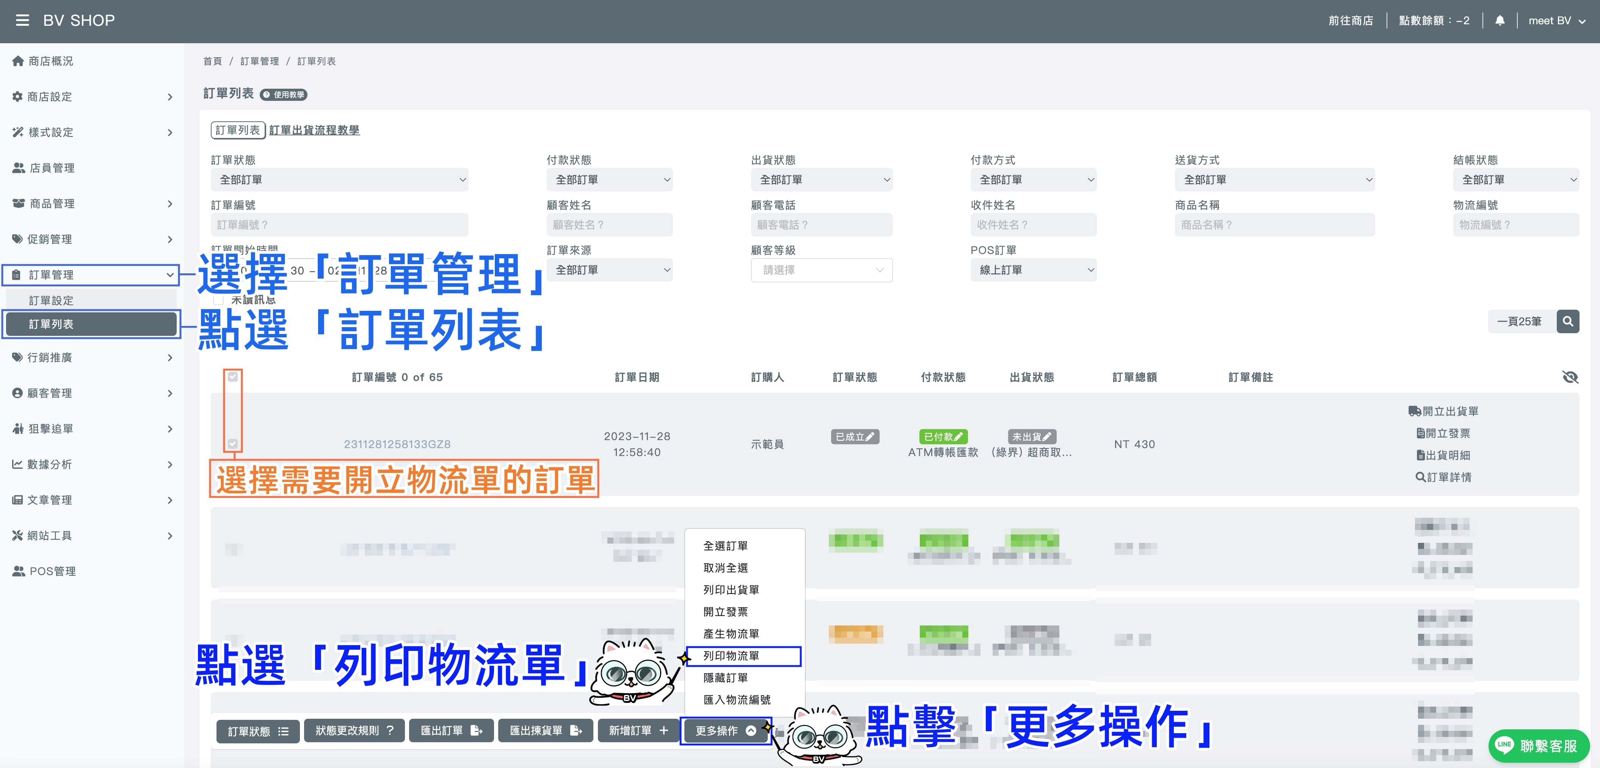Screen dimensions: 1600x768
Task: Focus the 物流編號 input field
Action: [x=1515, y=224]
